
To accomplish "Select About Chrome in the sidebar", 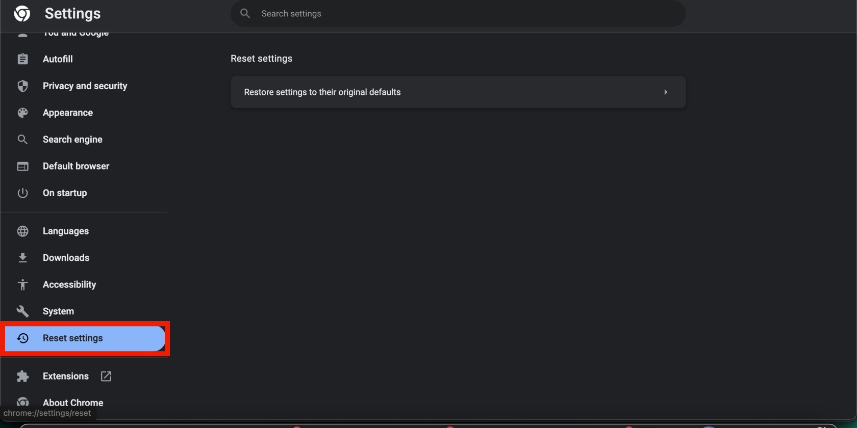I will click(x=72, y=403).
